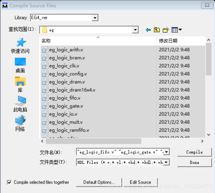This screenshot has width=215, height=193.
Task: Click the file list scroll-up arrow
Action: 208,40
